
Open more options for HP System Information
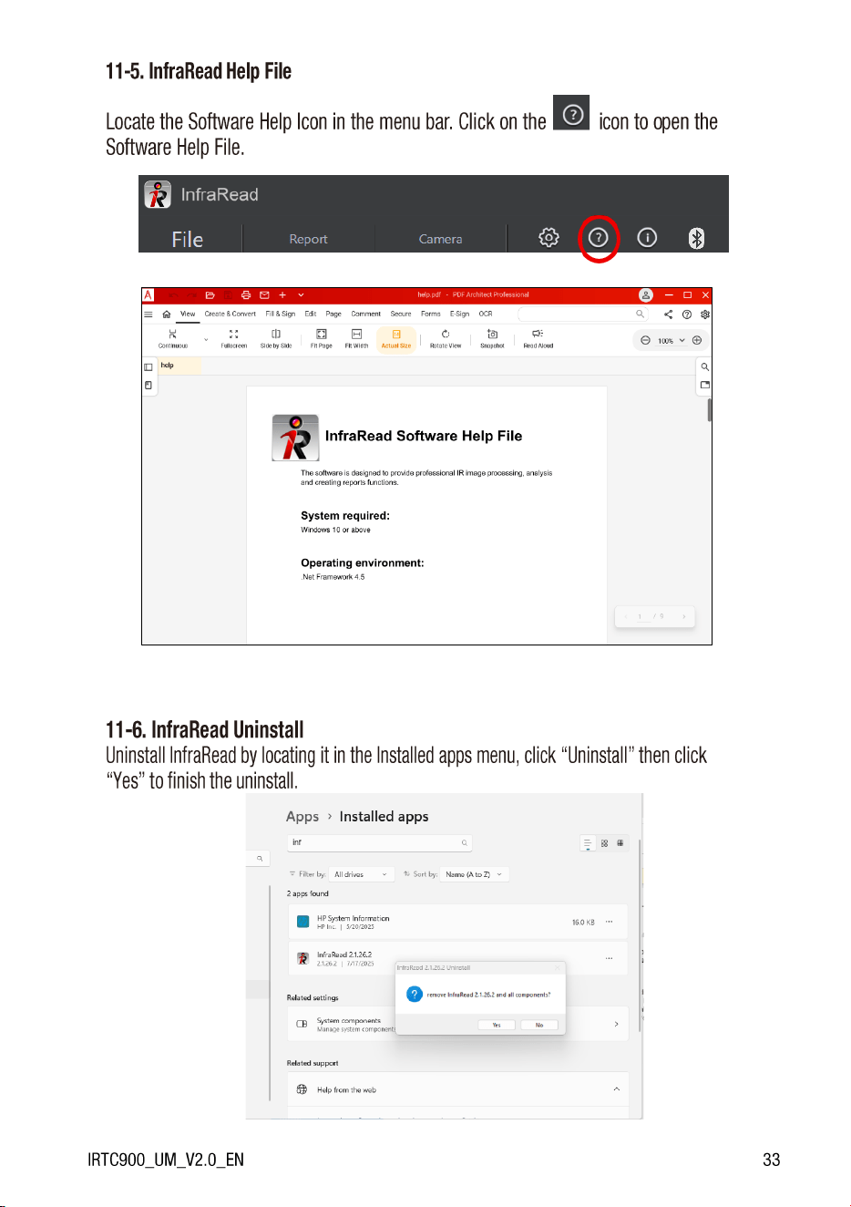click(610, 922)
